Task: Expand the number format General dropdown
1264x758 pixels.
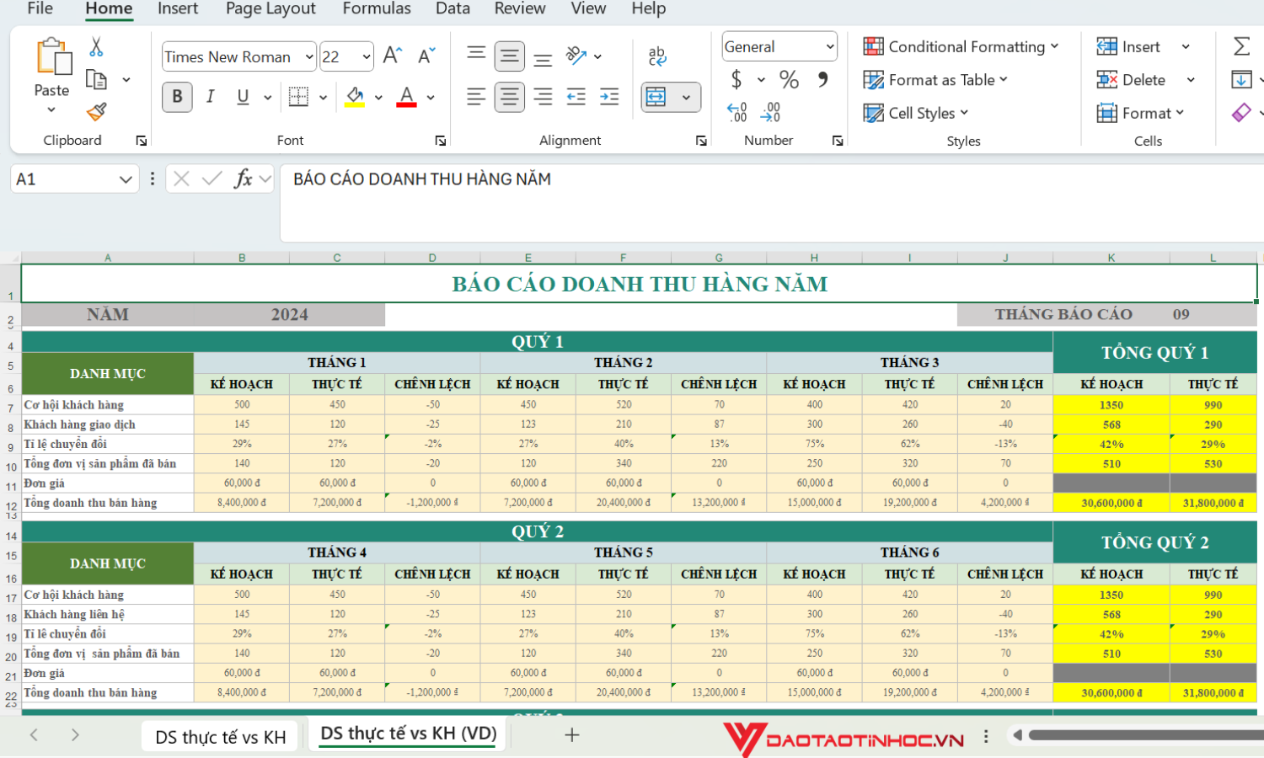Action: 829,47
